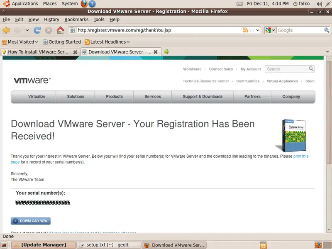Click the DOWNLOAD NOW button
This screenshot has height=249, width=332.
click(x=31, y=221)
